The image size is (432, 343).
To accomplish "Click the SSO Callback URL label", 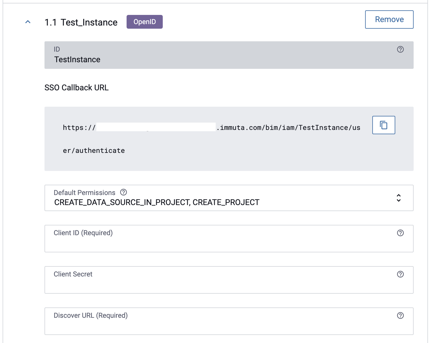I will pyautogui.click(x=76, y=87).
